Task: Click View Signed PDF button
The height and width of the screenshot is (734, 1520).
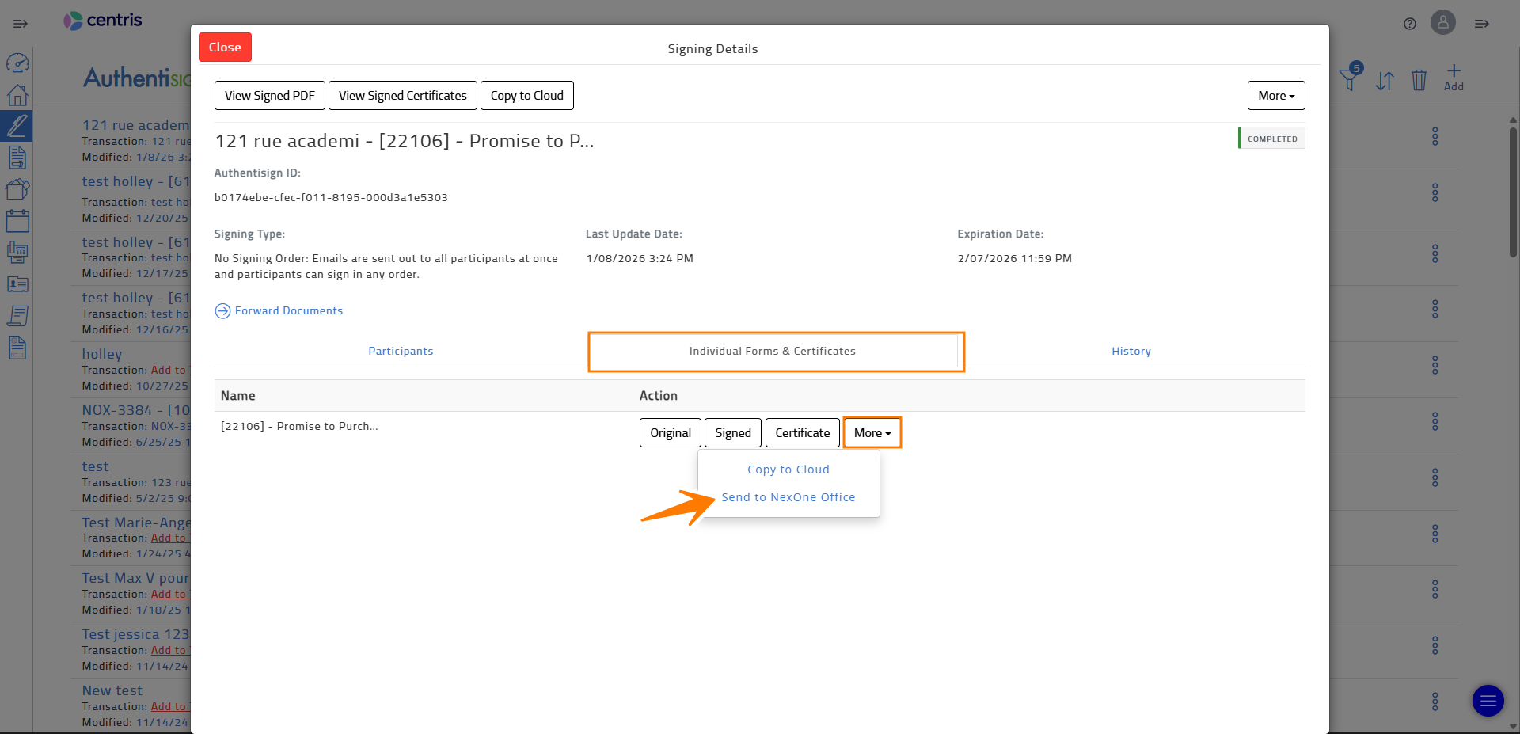Action: 269,96
